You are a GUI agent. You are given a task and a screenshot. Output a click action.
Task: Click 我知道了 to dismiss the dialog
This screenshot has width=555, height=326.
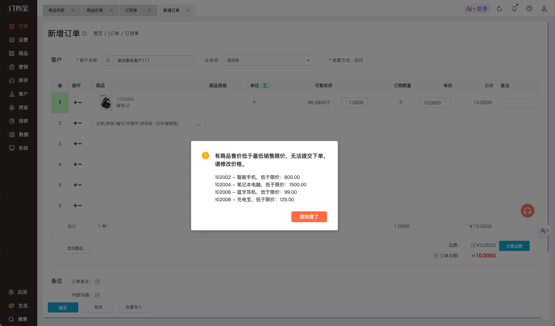click(309, 217)
